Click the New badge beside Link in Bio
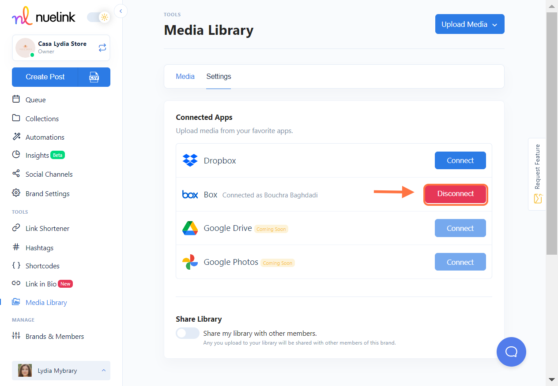Image resolution: width=558 pixels, height=386 pixels. point(65,284)
